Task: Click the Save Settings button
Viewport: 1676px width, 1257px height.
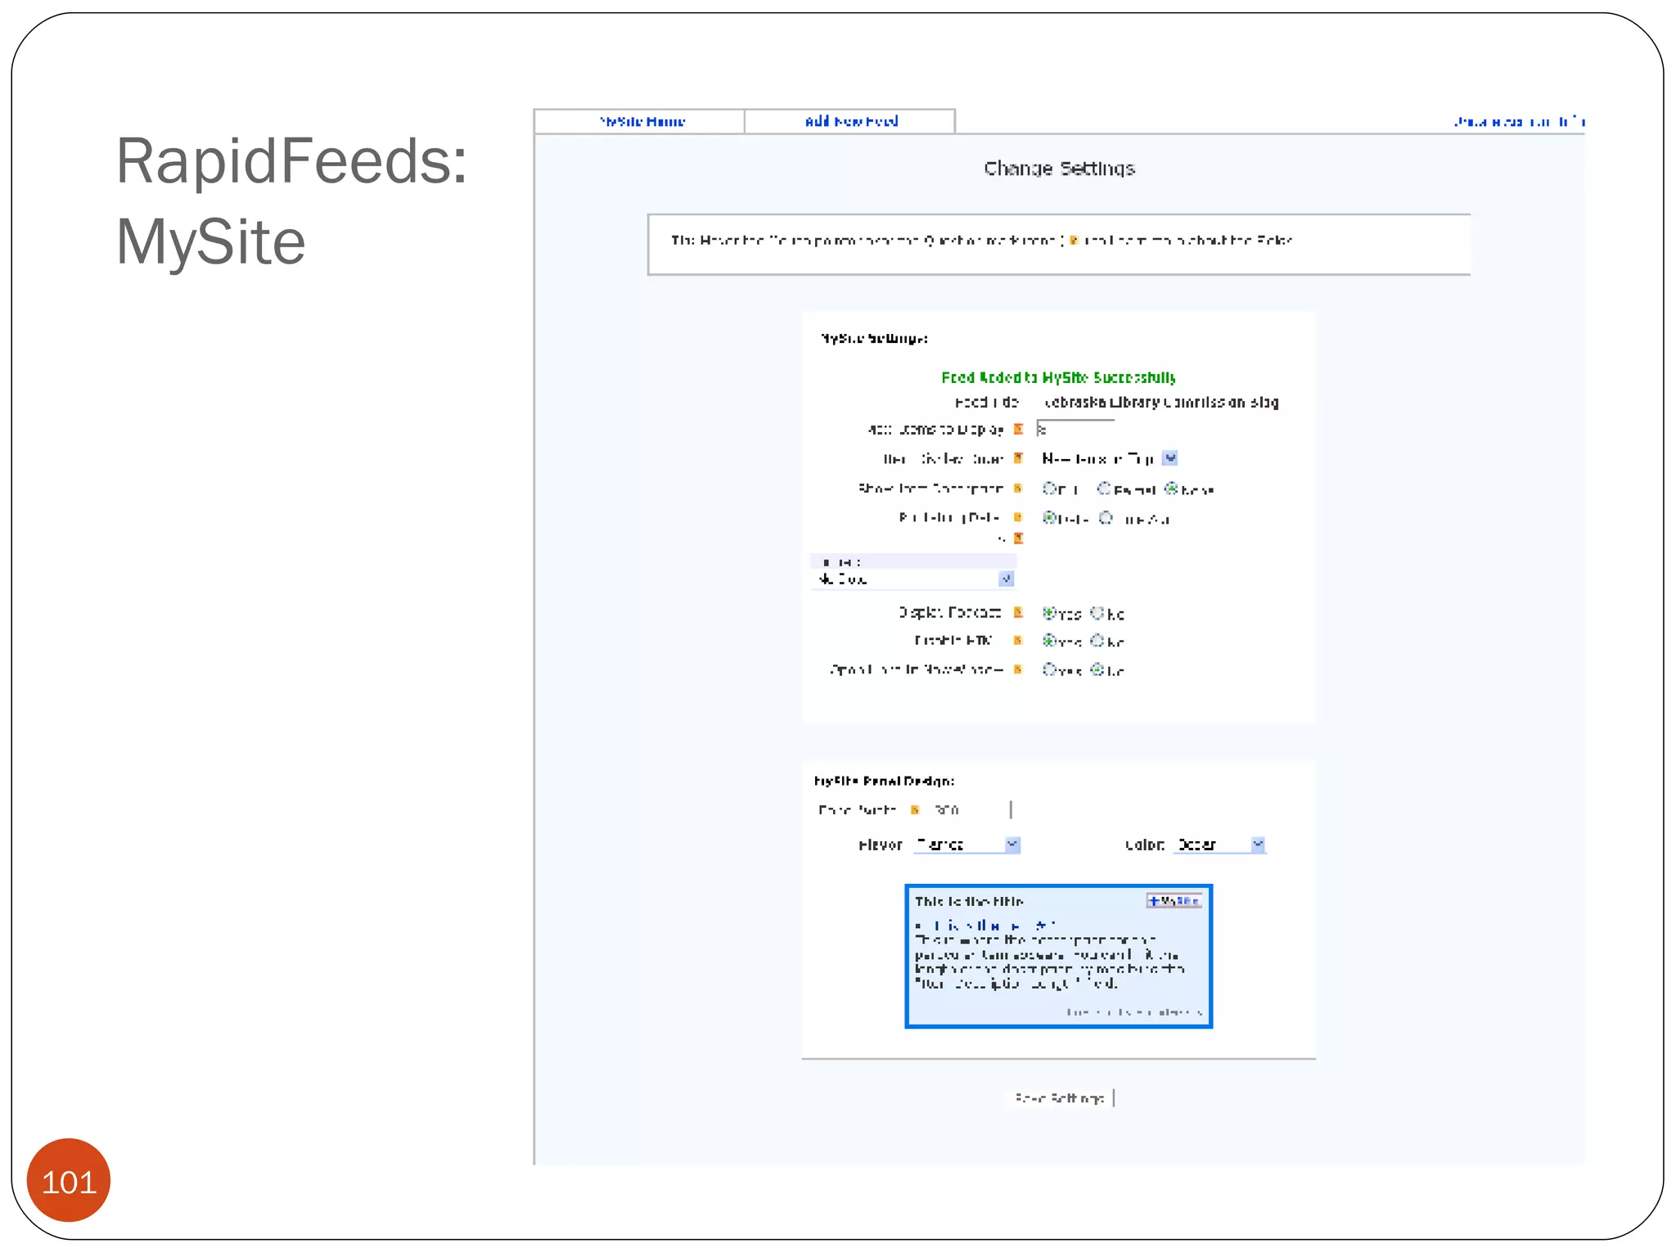Action: pyautogui.click(x=1060, y=1098)
